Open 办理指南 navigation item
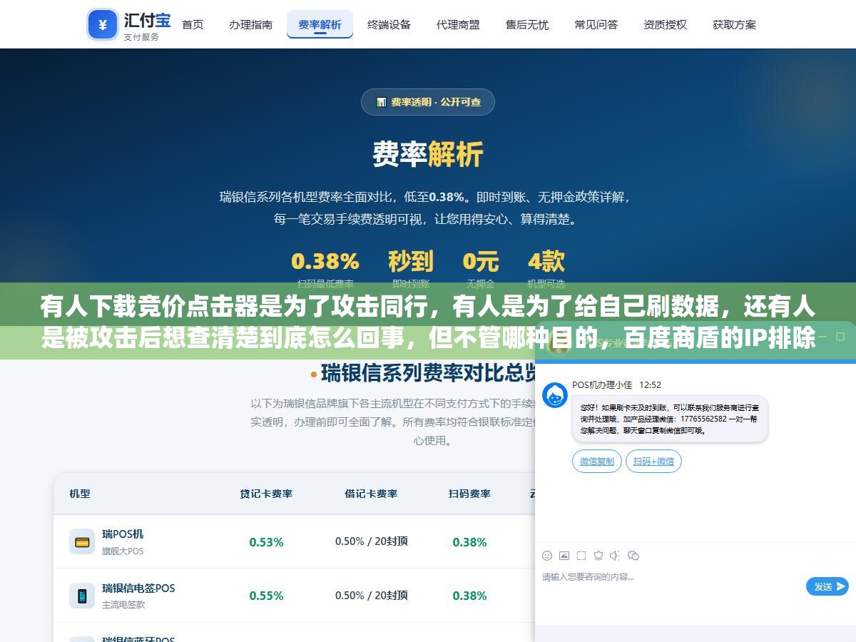856x642 pixels. pos(250,24)
